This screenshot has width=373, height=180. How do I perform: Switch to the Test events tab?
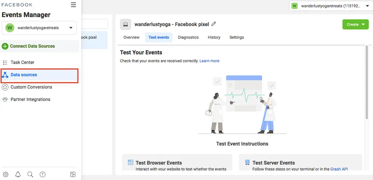click(159, 37)
